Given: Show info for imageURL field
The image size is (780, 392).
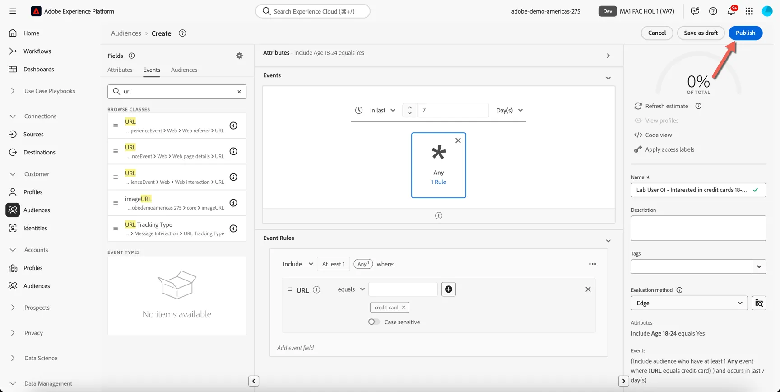Looking at the screenshot, I should tap(233, 203).
